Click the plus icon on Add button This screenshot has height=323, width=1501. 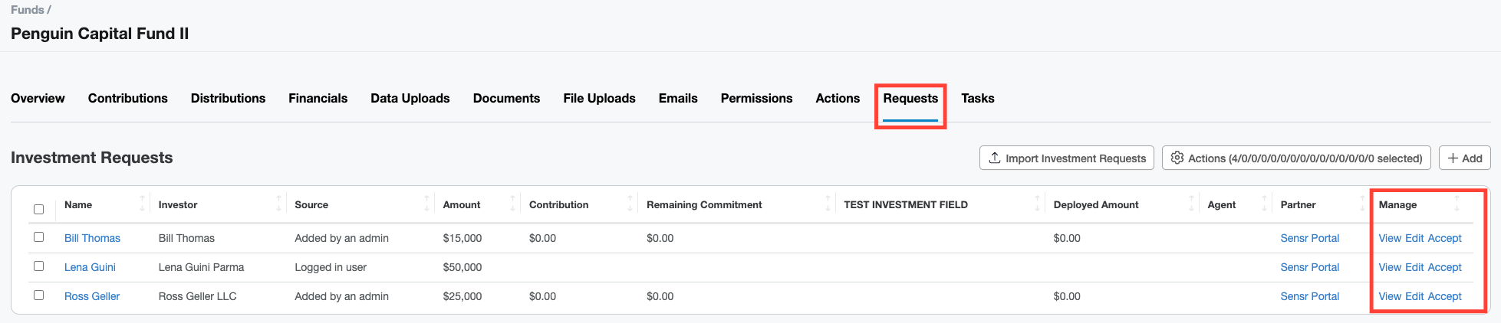[1453, 158]
